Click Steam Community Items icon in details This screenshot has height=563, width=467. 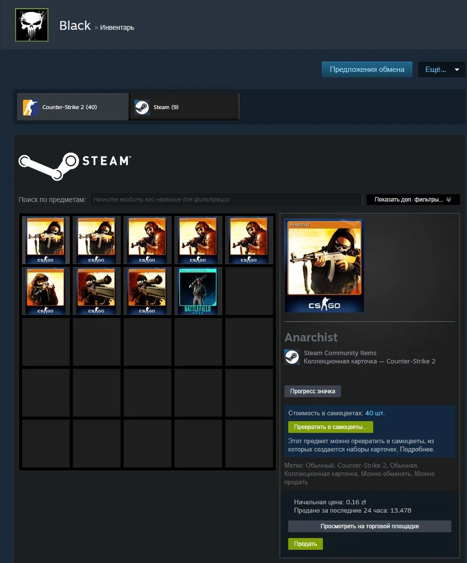(292, 357)
